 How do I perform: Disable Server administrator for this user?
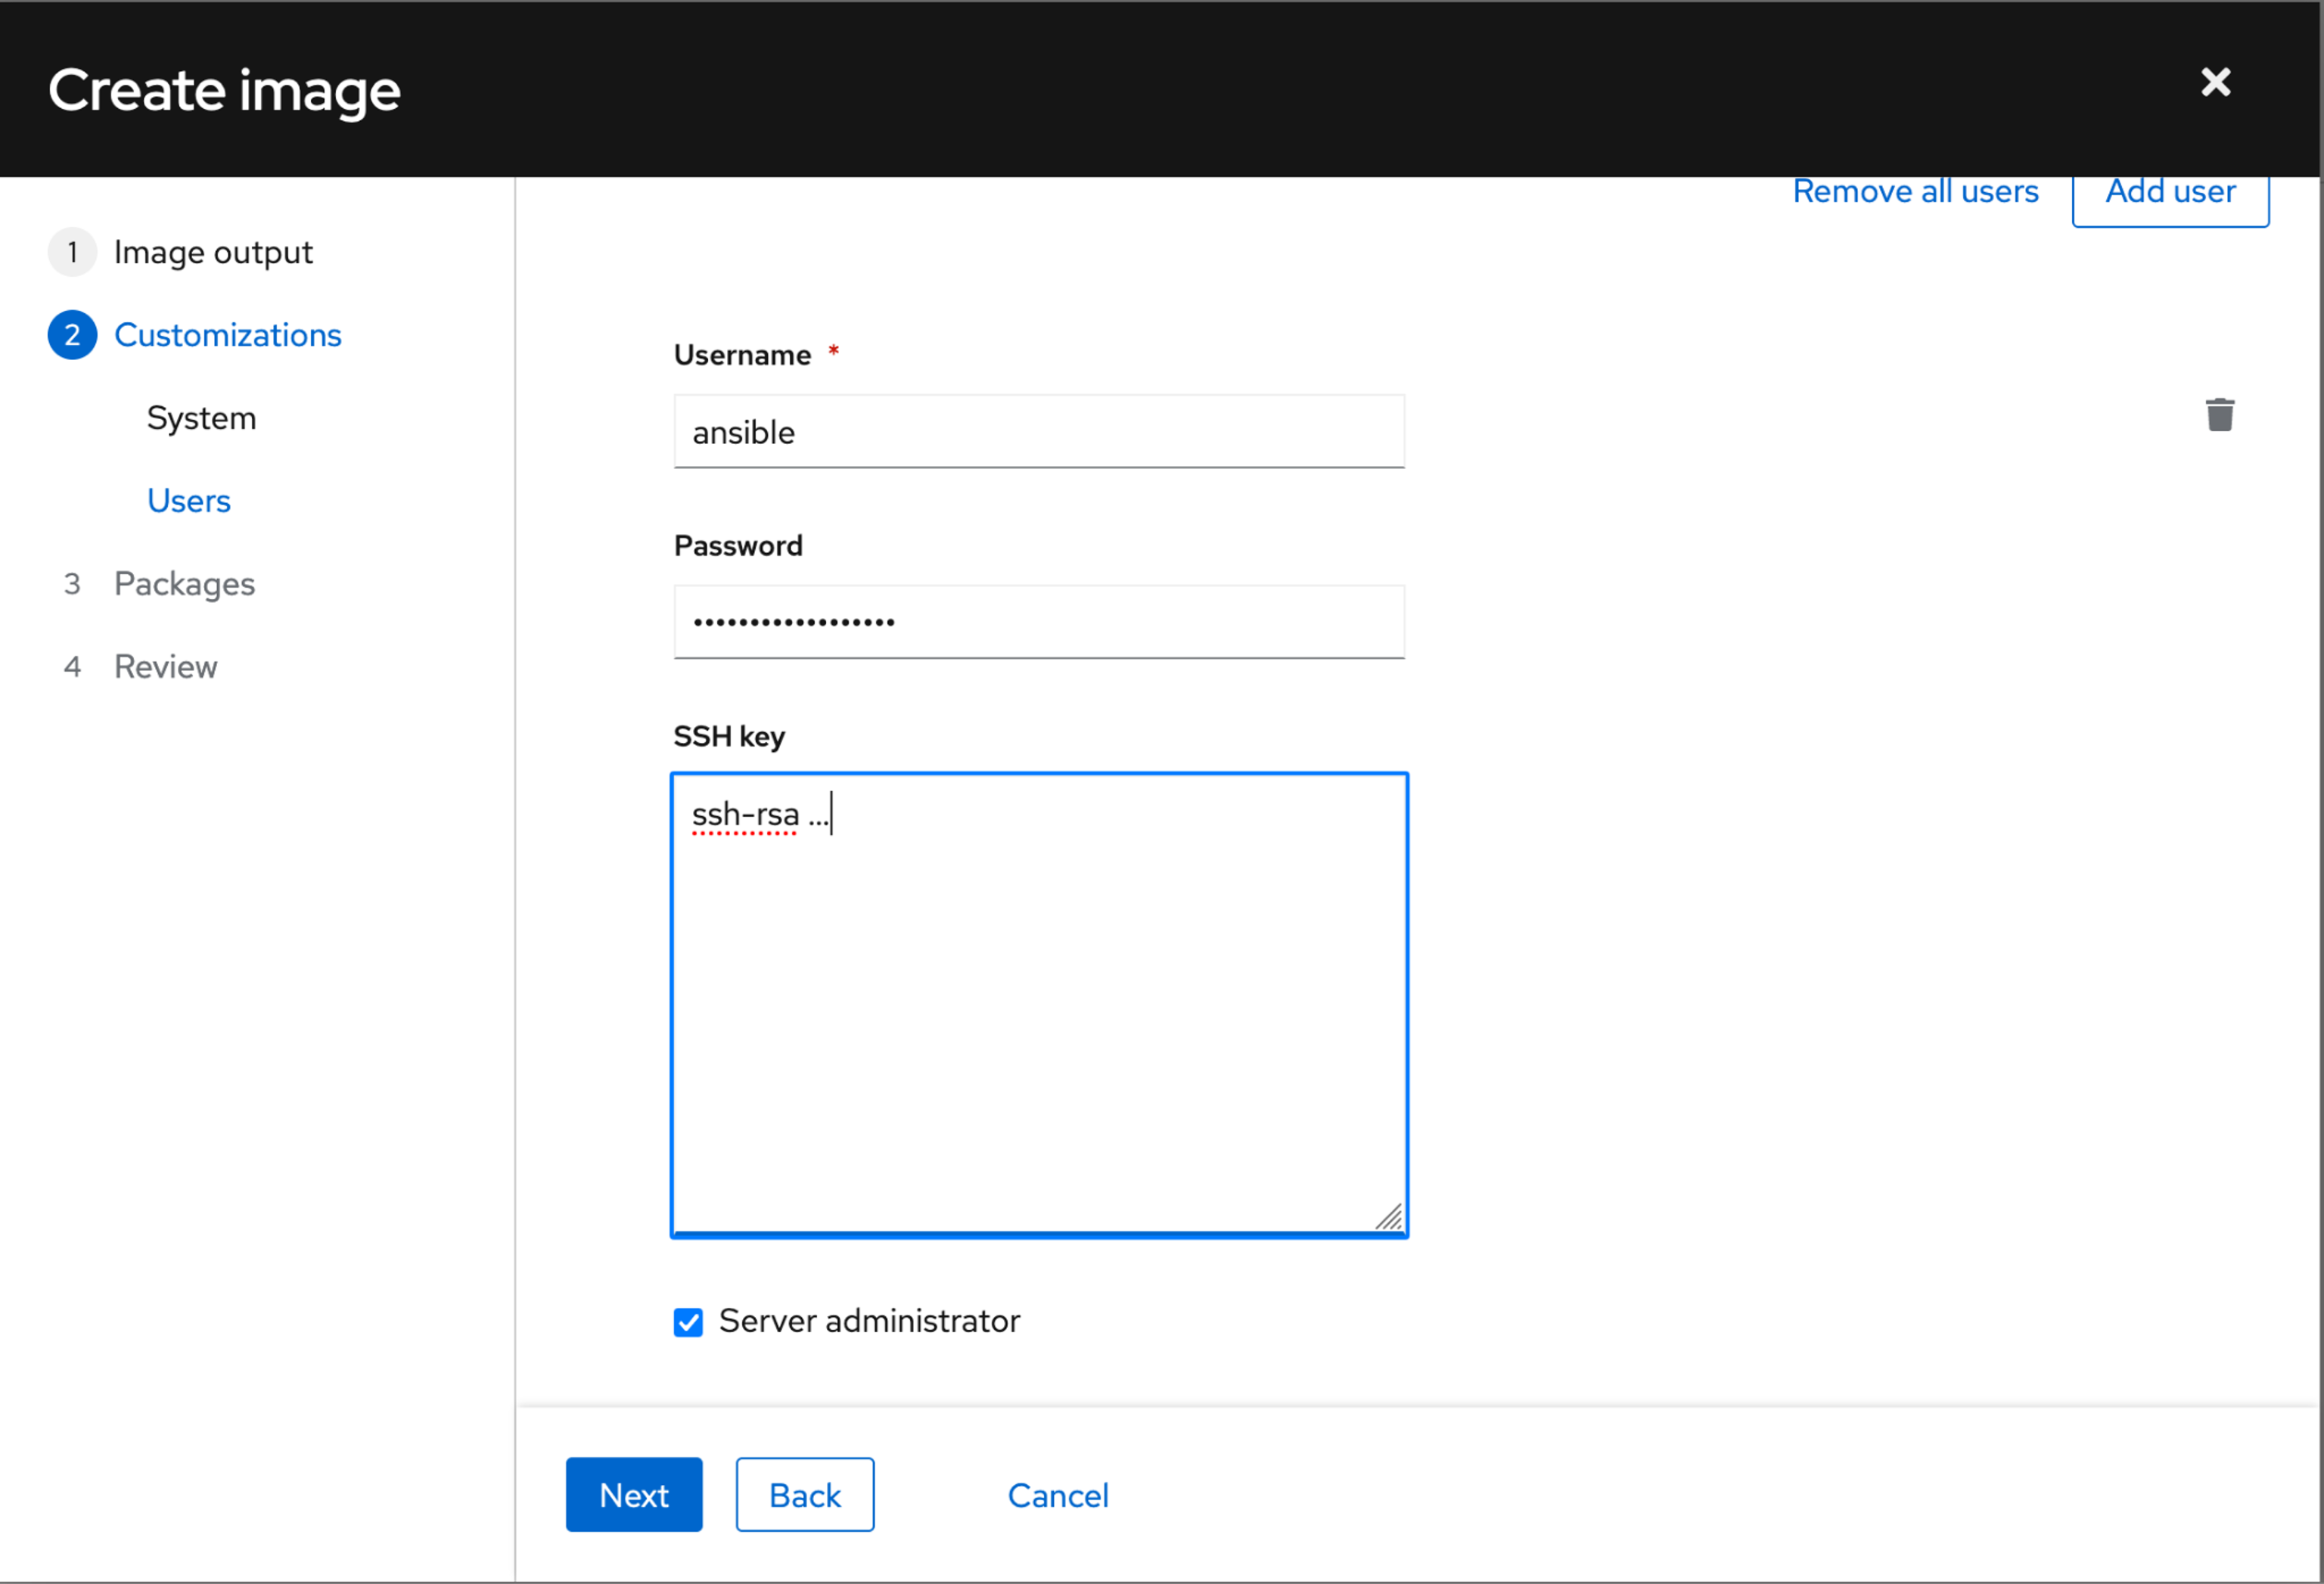pos(688,1322)
